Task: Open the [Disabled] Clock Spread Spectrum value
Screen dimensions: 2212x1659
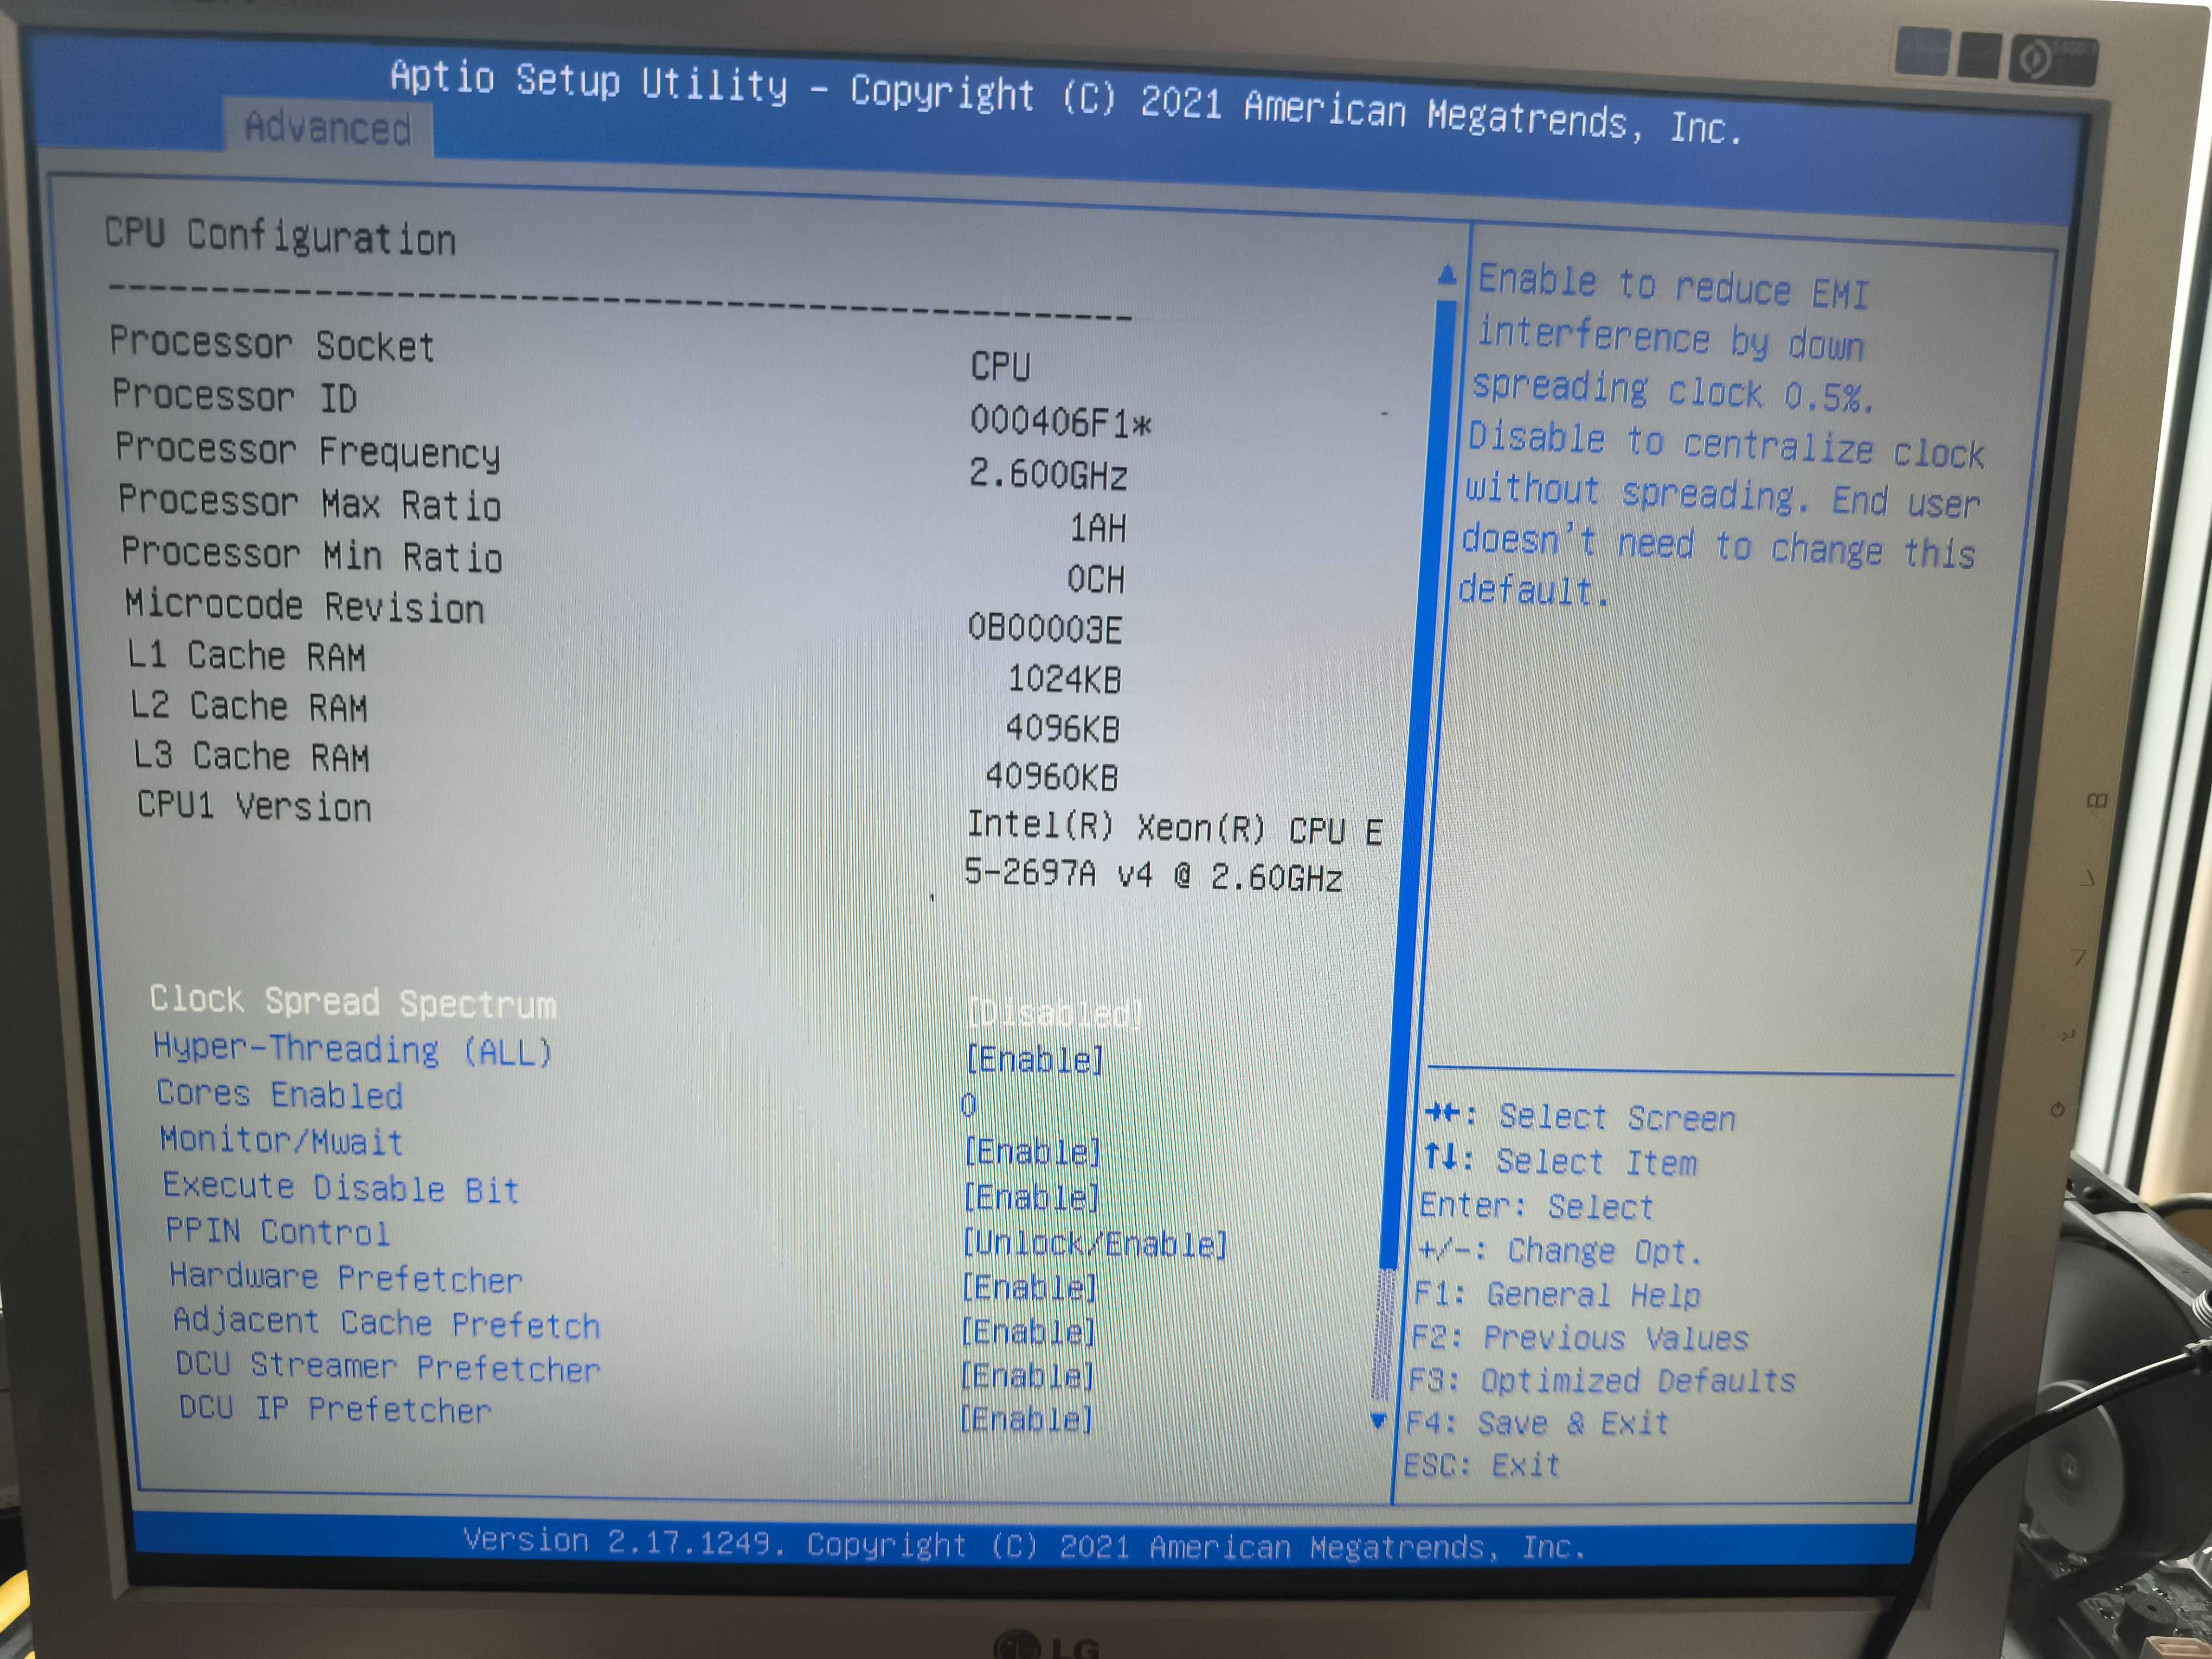Action: pos(1054,1013)
